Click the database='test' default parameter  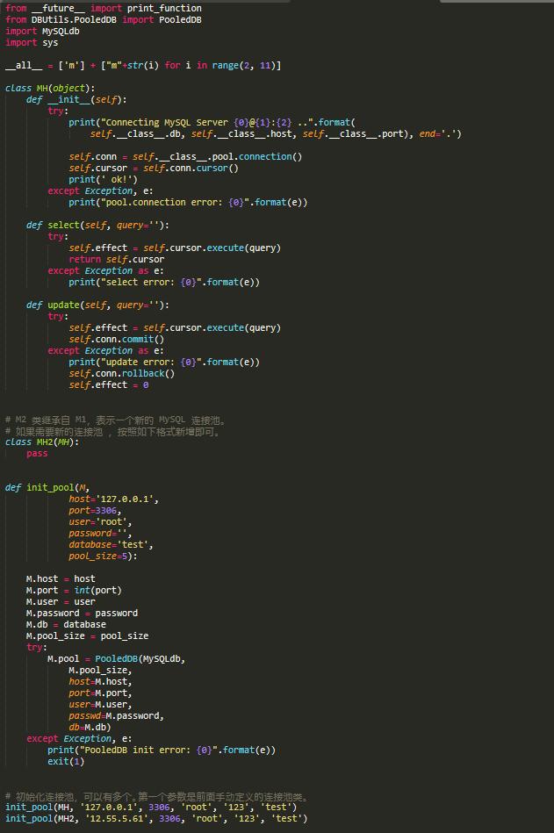[x=111, y=545]
